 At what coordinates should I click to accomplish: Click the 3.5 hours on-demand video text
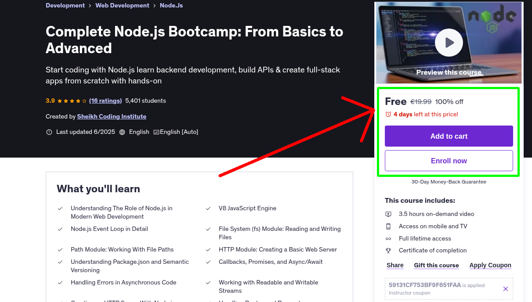[x=437, y=214]
